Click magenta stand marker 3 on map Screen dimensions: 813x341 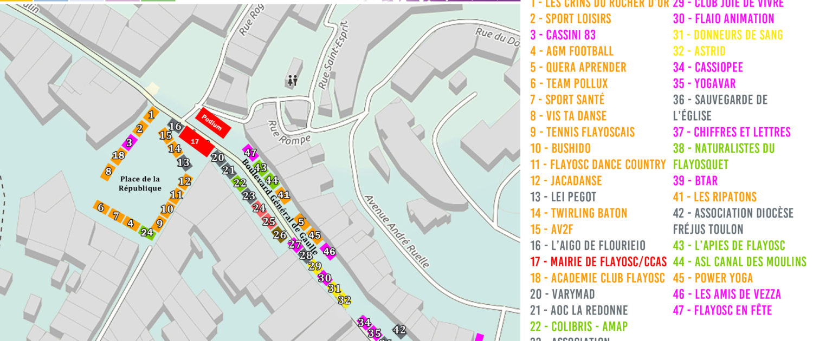coord(128,143)
